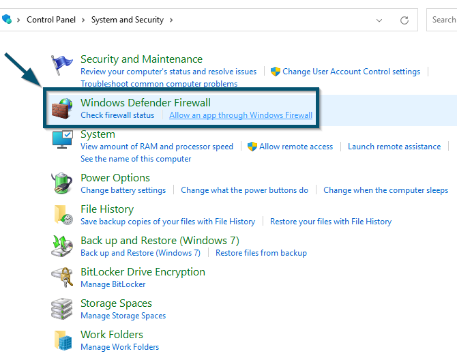
Task: Select System and Security breadcrumb
Action: (x=128, y=20)
